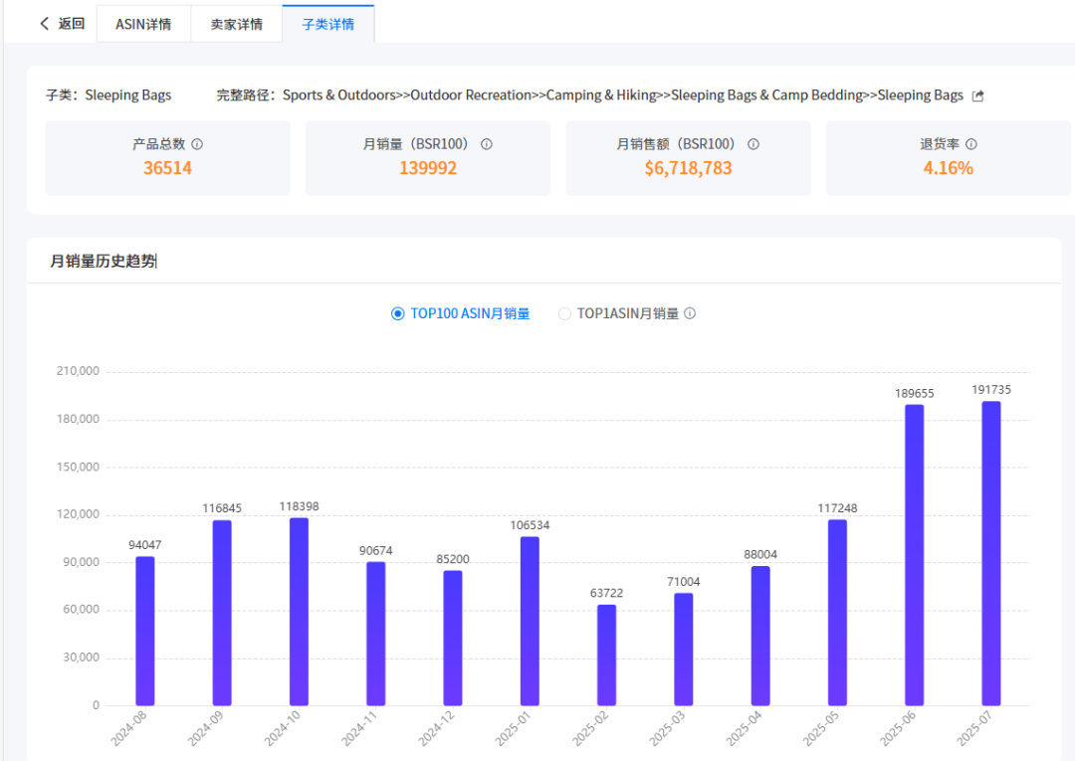Click info icon beside 月销售额（BSR100）
The width and height of the screenshot is (1075, 761).
(x=753, y=144)
